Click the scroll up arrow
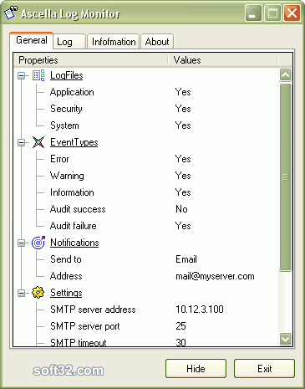This screenshot has height=389, width=305. point(286,74)
